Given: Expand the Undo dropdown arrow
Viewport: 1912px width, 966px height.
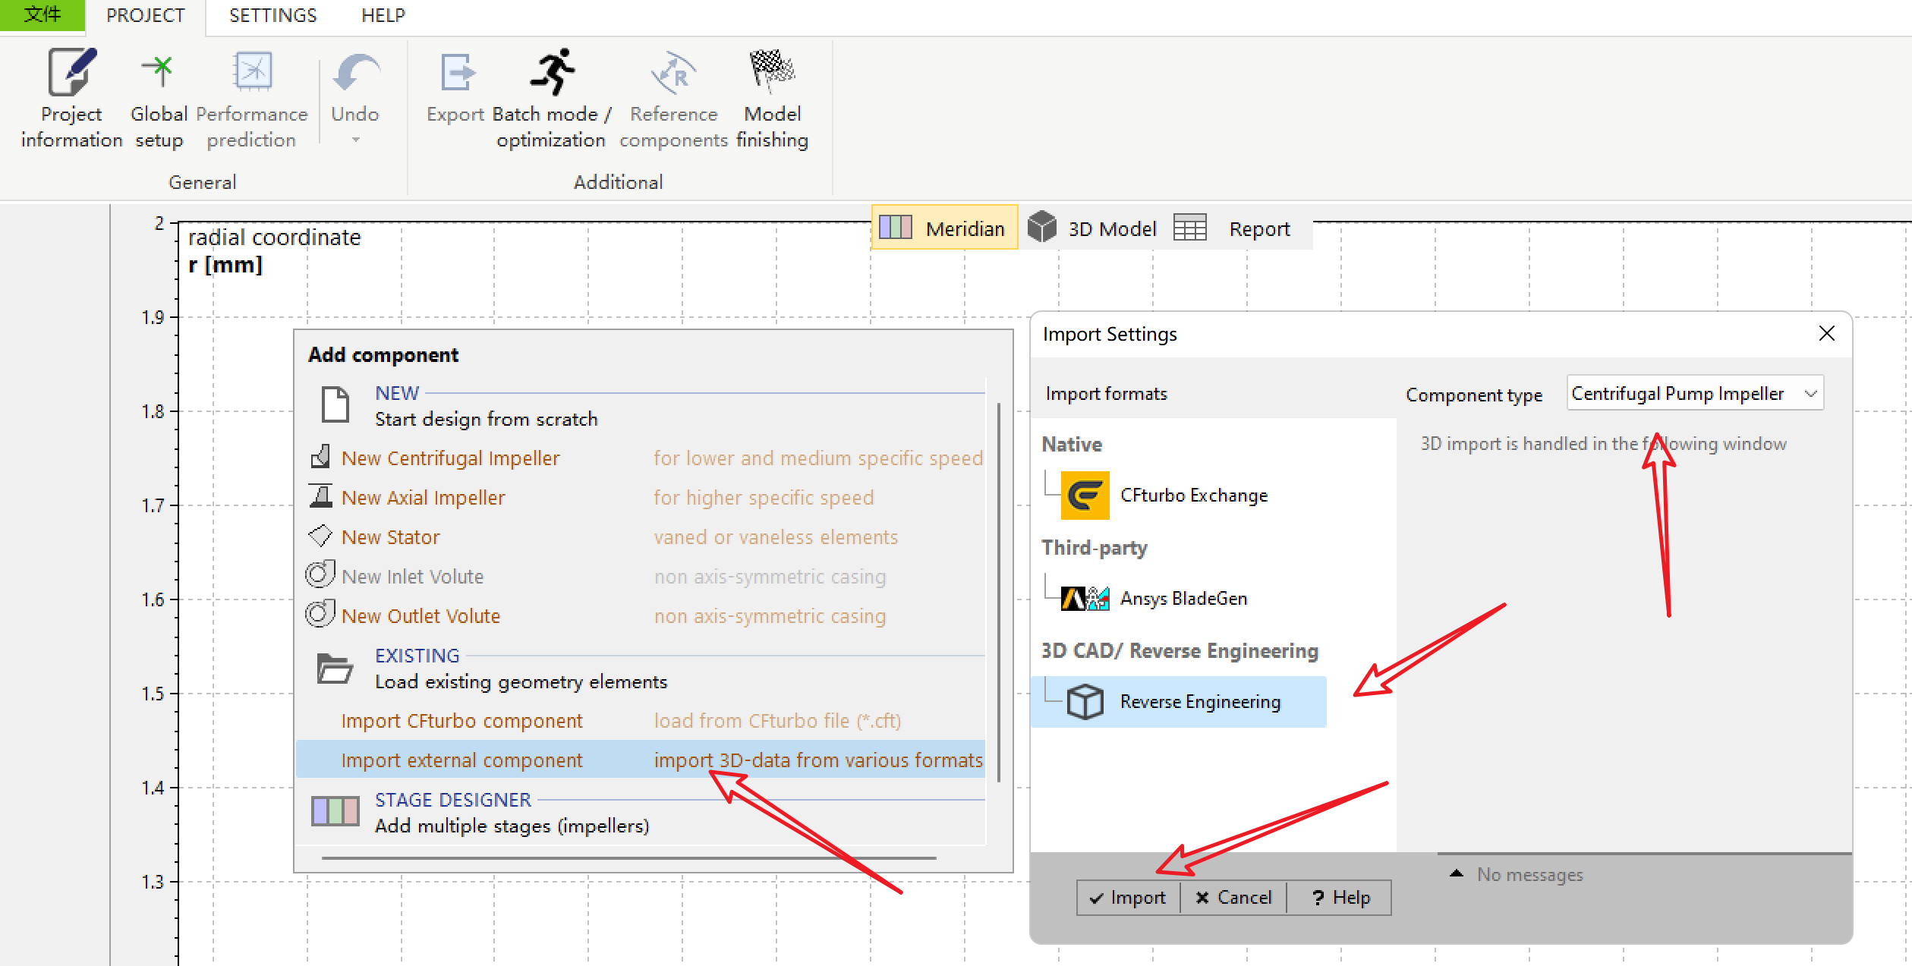Looking at the screenshot, I should point(355,140).
